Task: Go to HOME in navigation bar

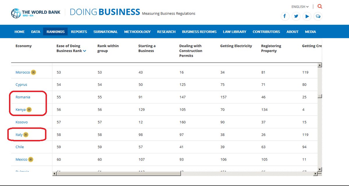Action: (x=19, y=32)
